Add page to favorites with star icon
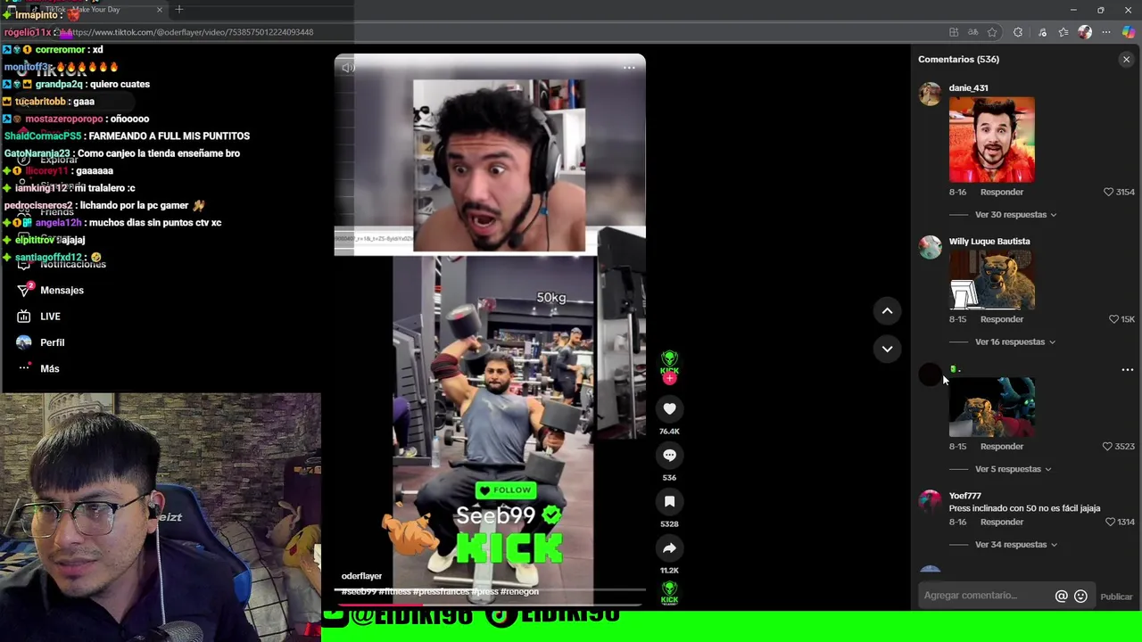Screen dimensions: 1142x642 coord(991,32)
